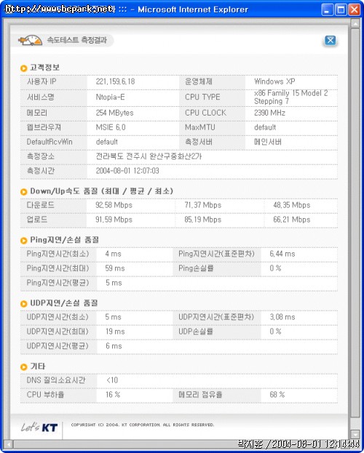Click the DefaultRcvWin label

pyautogui.click(x=50, y=142)
